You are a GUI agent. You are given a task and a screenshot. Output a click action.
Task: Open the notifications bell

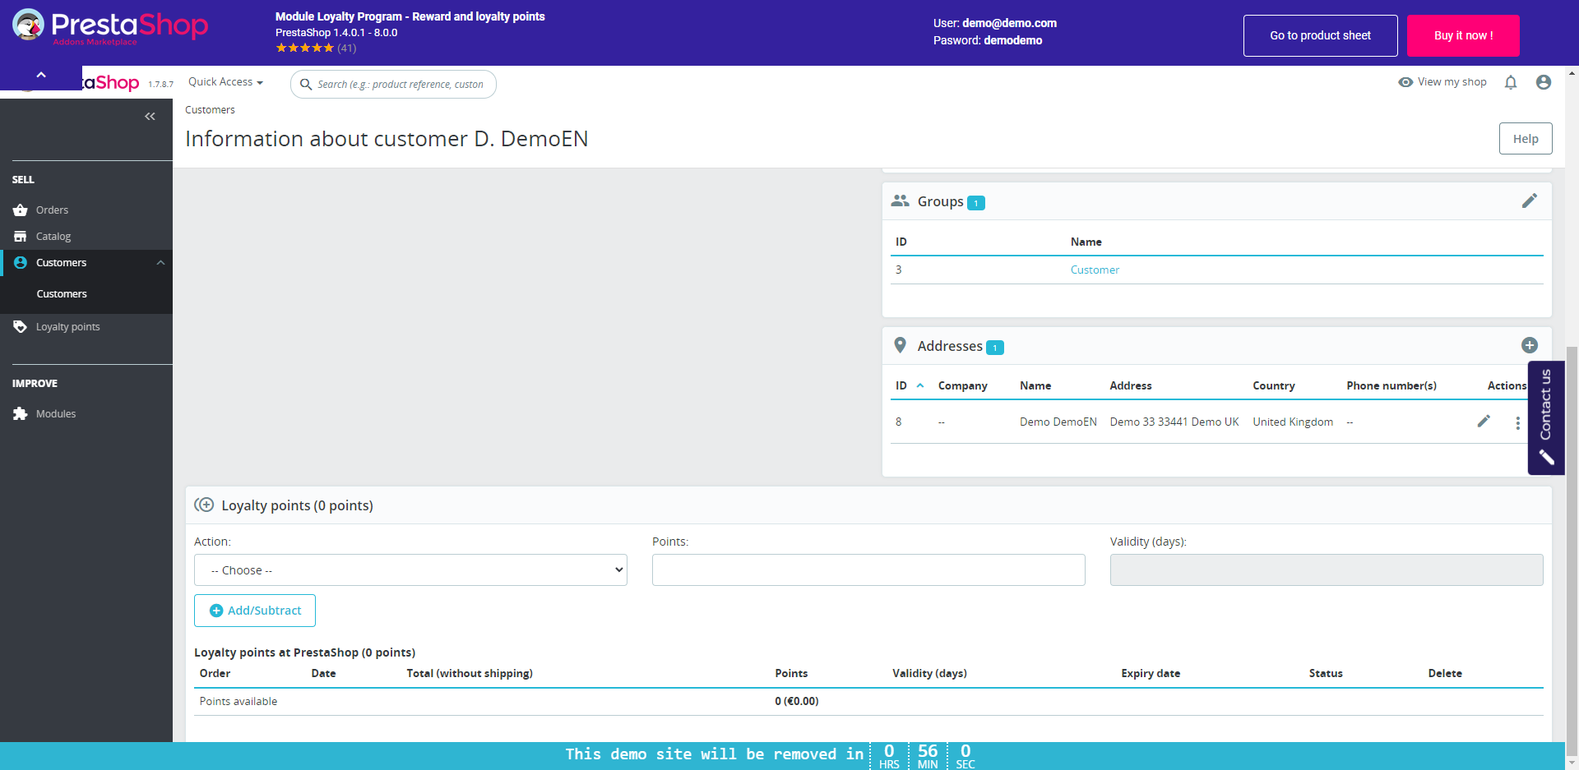(x=1511, y=82)
